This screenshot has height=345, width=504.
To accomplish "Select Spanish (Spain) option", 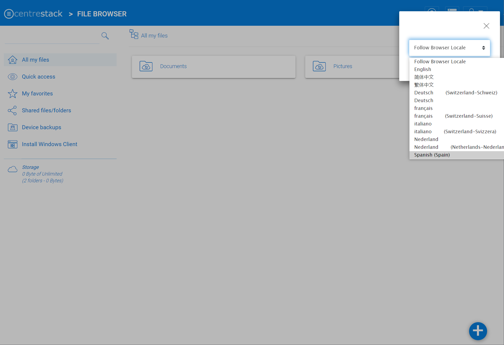I will 457,155.
